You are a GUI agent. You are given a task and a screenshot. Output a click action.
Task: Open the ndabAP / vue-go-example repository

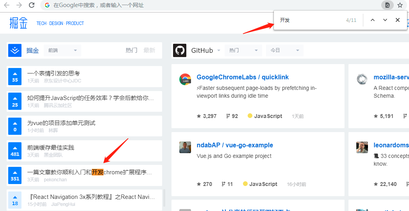coord(235,145)
